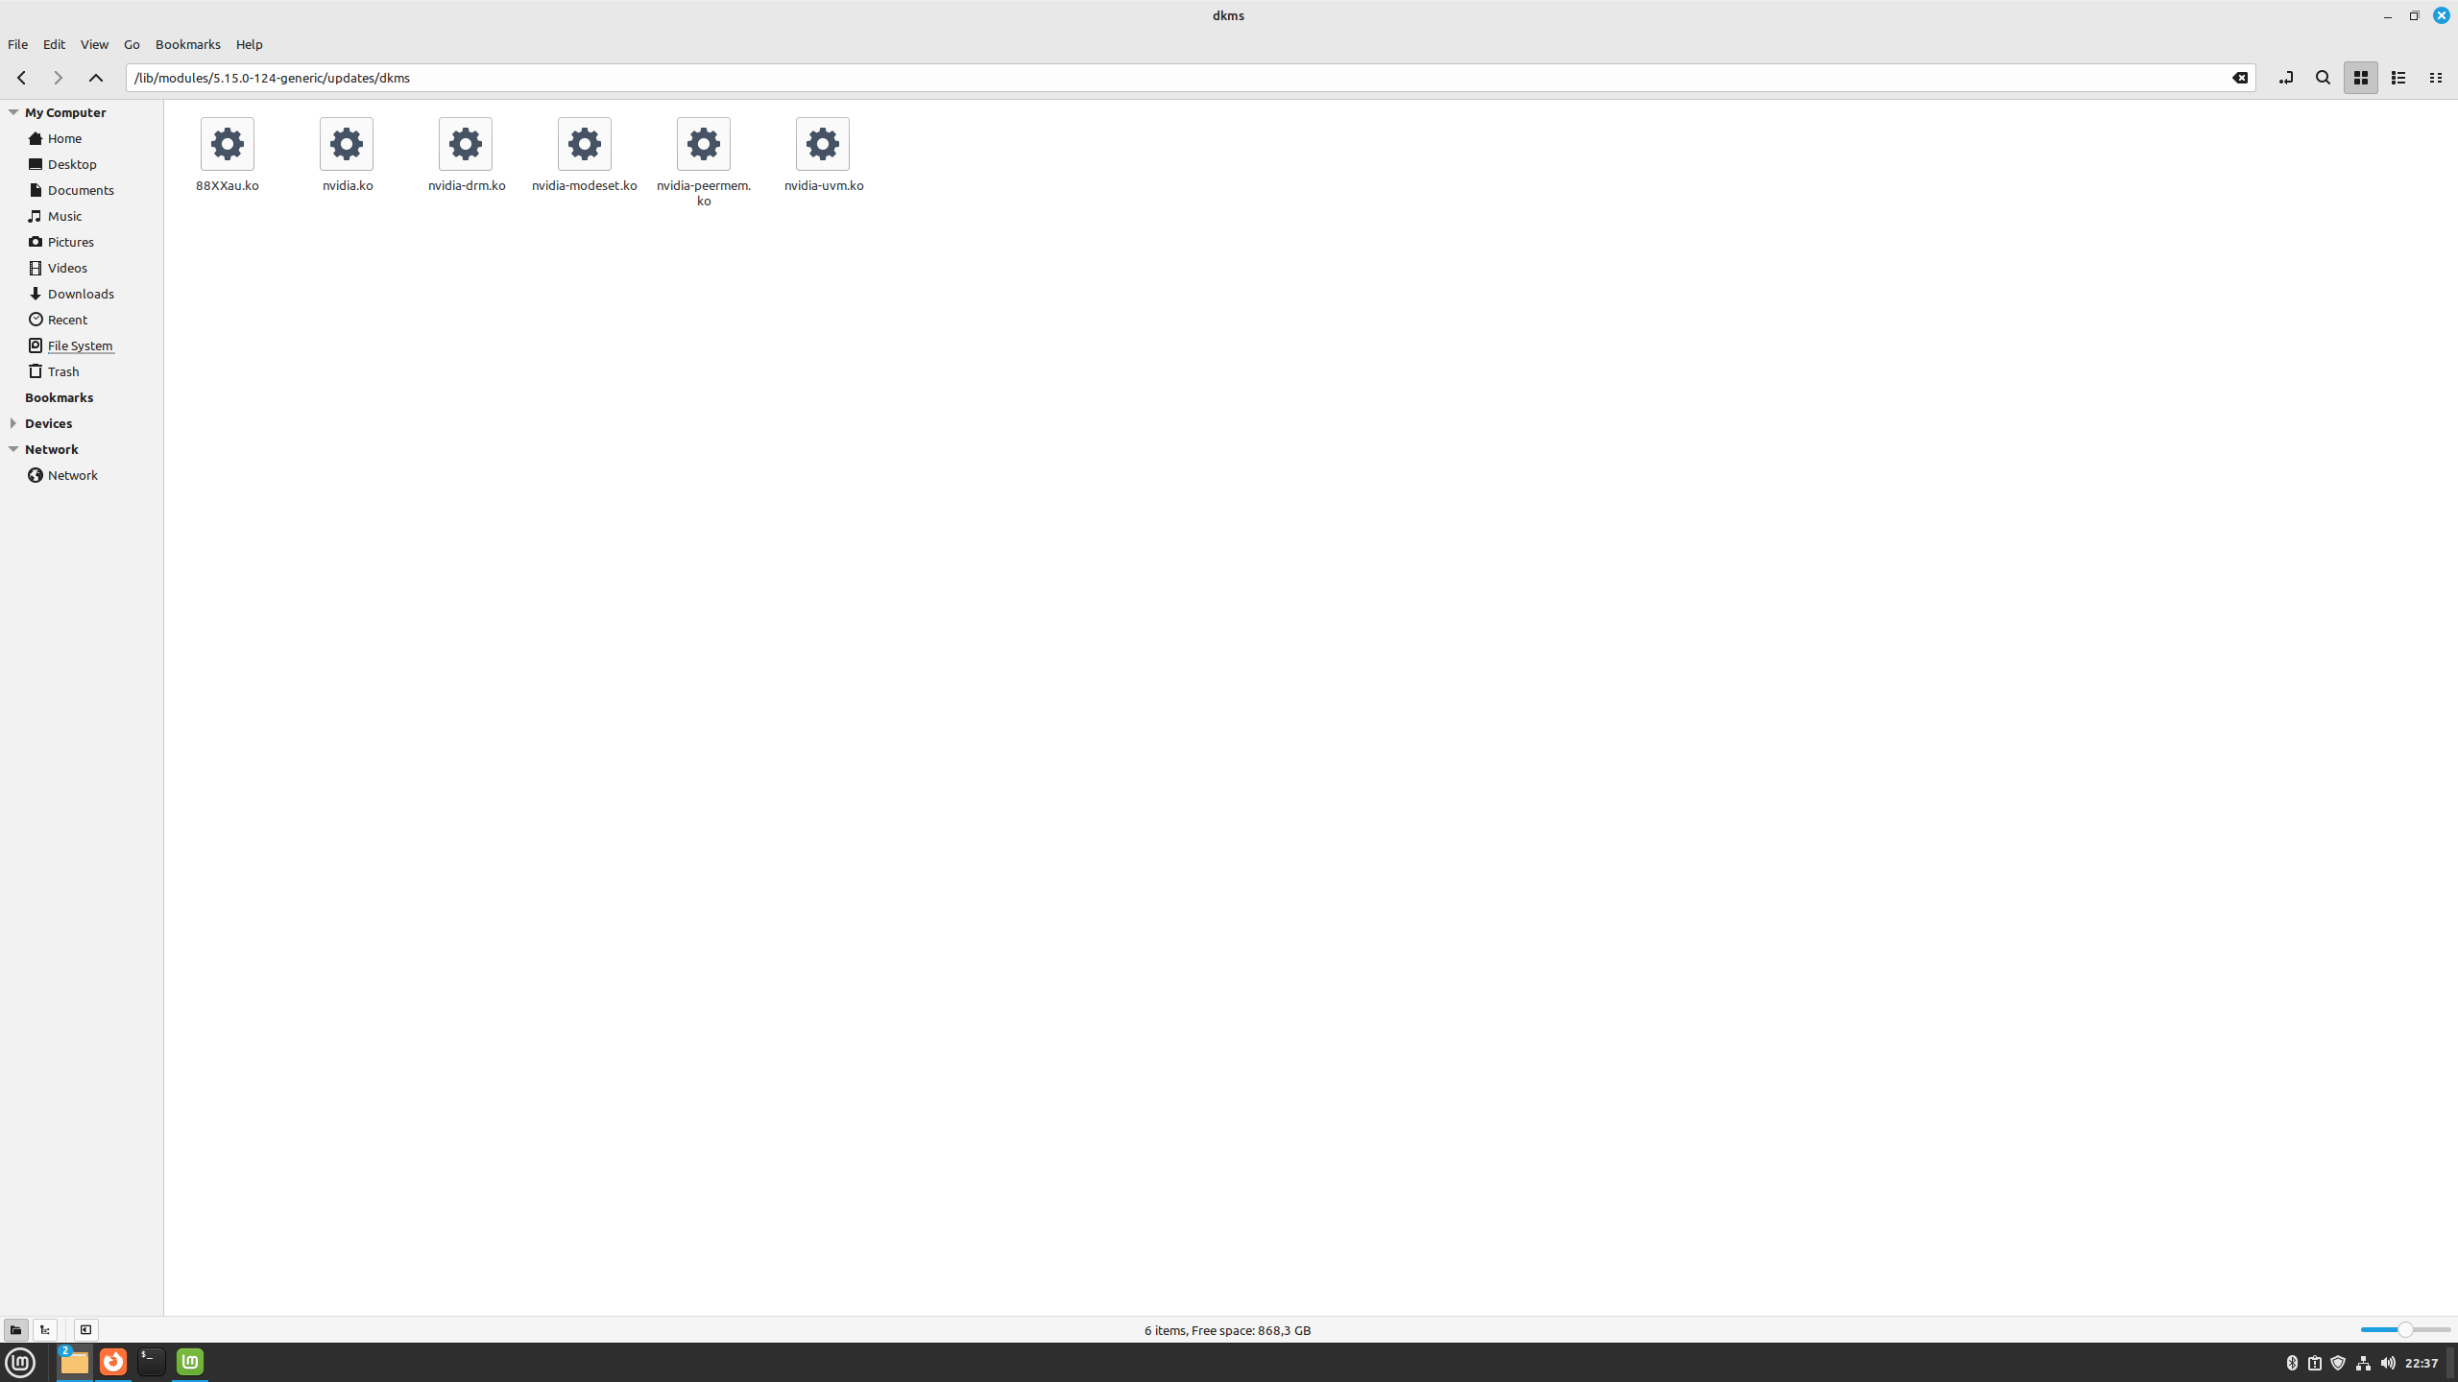The width and height of the screenshot is (2458, 1382).
Task: Switch to compact view
Action: (2435, 78)
